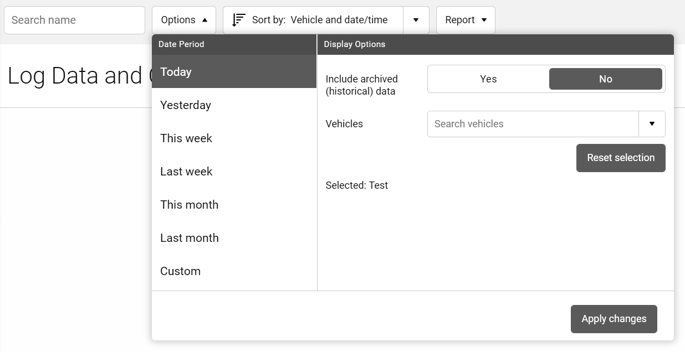Click Reset selection button
This screenshot has width=685, height=352.
coord(621,158)
